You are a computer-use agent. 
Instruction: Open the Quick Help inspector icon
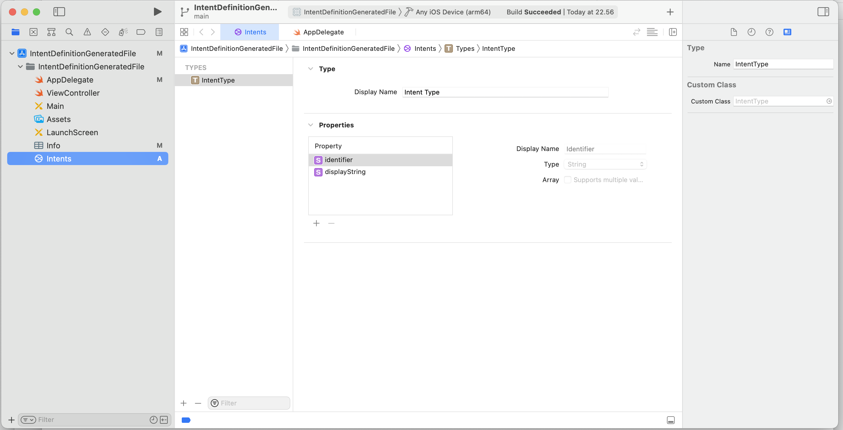769,32
